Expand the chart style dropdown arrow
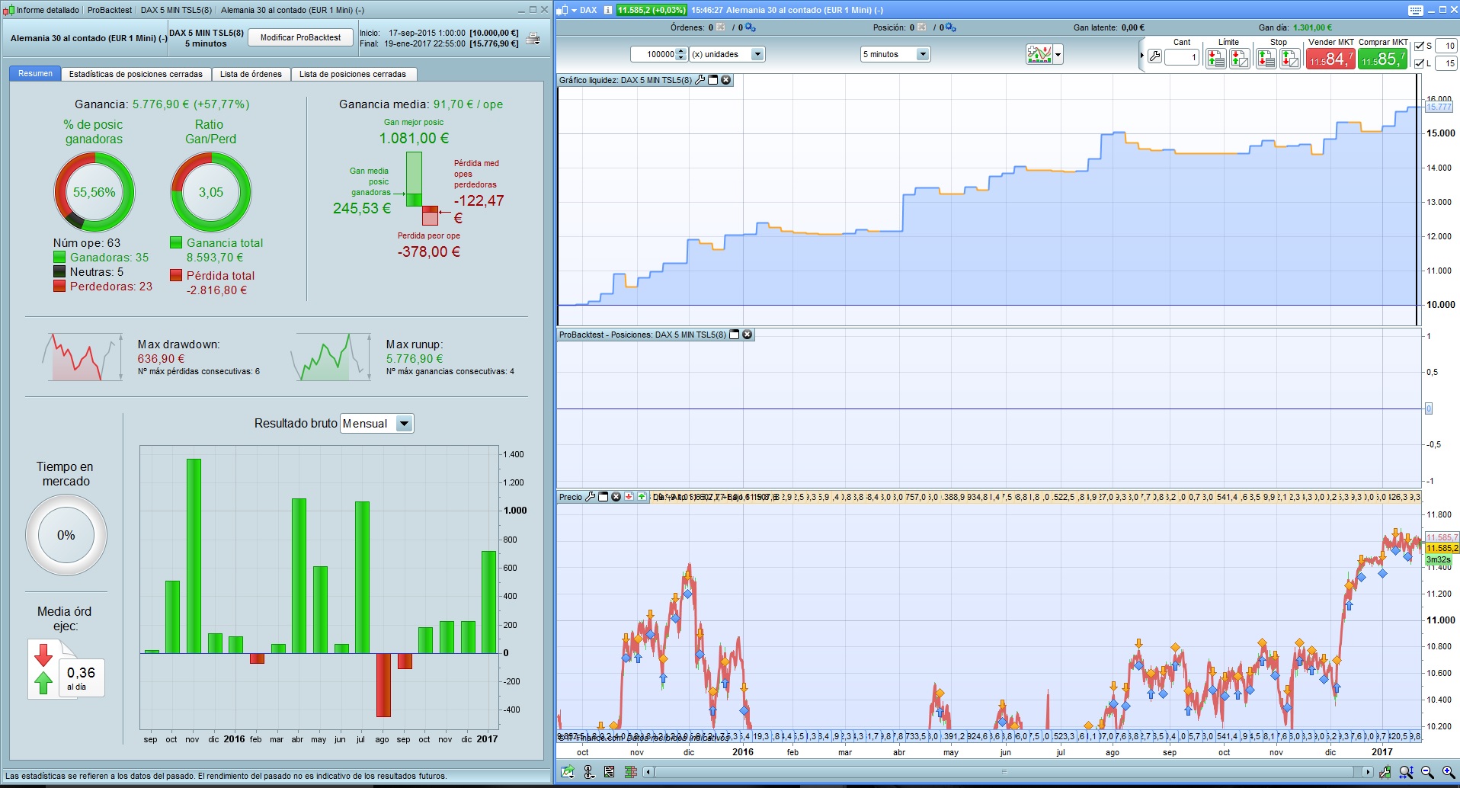 pos(1058,55)
